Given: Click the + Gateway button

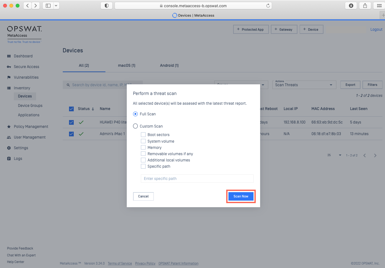Looking at the screenshot, I should 284,29.
